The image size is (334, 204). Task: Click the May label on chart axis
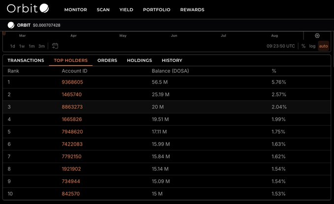click(123, 35)
